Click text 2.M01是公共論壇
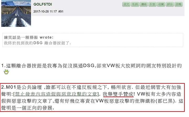This screenshot has width=189, height=117. pyautogui.click(x=22, y=87)
